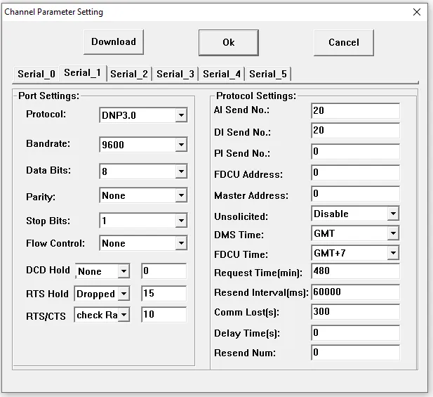Image resolution: width=433 pixels, height=397 pixels.
Task: Open the Serial_2 tab
Action: [x=129, y=74]
